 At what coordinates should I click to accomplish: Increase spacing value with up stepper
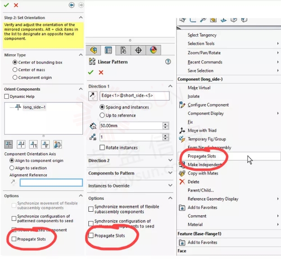coord(165,124)
